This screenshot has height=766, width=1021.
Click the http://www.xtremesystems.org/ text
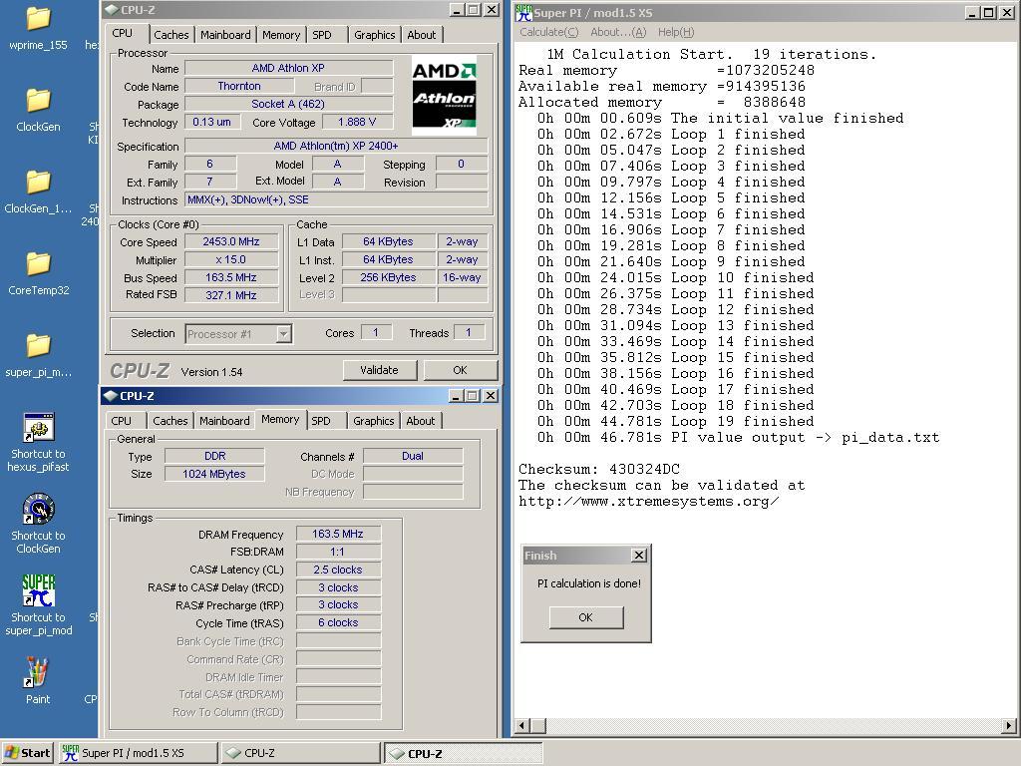tap(648, 501)
